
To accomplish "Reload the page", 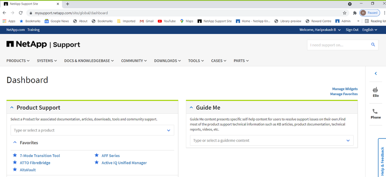I will [21, 13].
